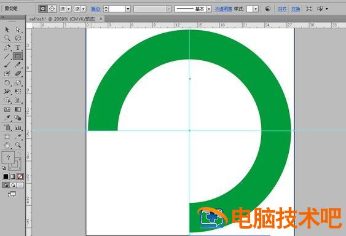Switch to the refresh* document tab

(x=63, y=19)
